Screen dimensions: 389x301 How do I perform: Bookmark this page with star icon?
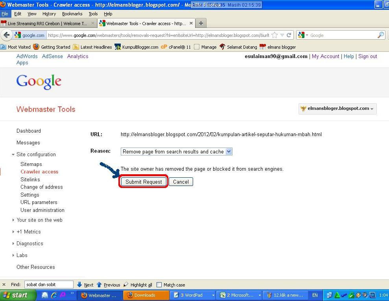click(275, 35)
